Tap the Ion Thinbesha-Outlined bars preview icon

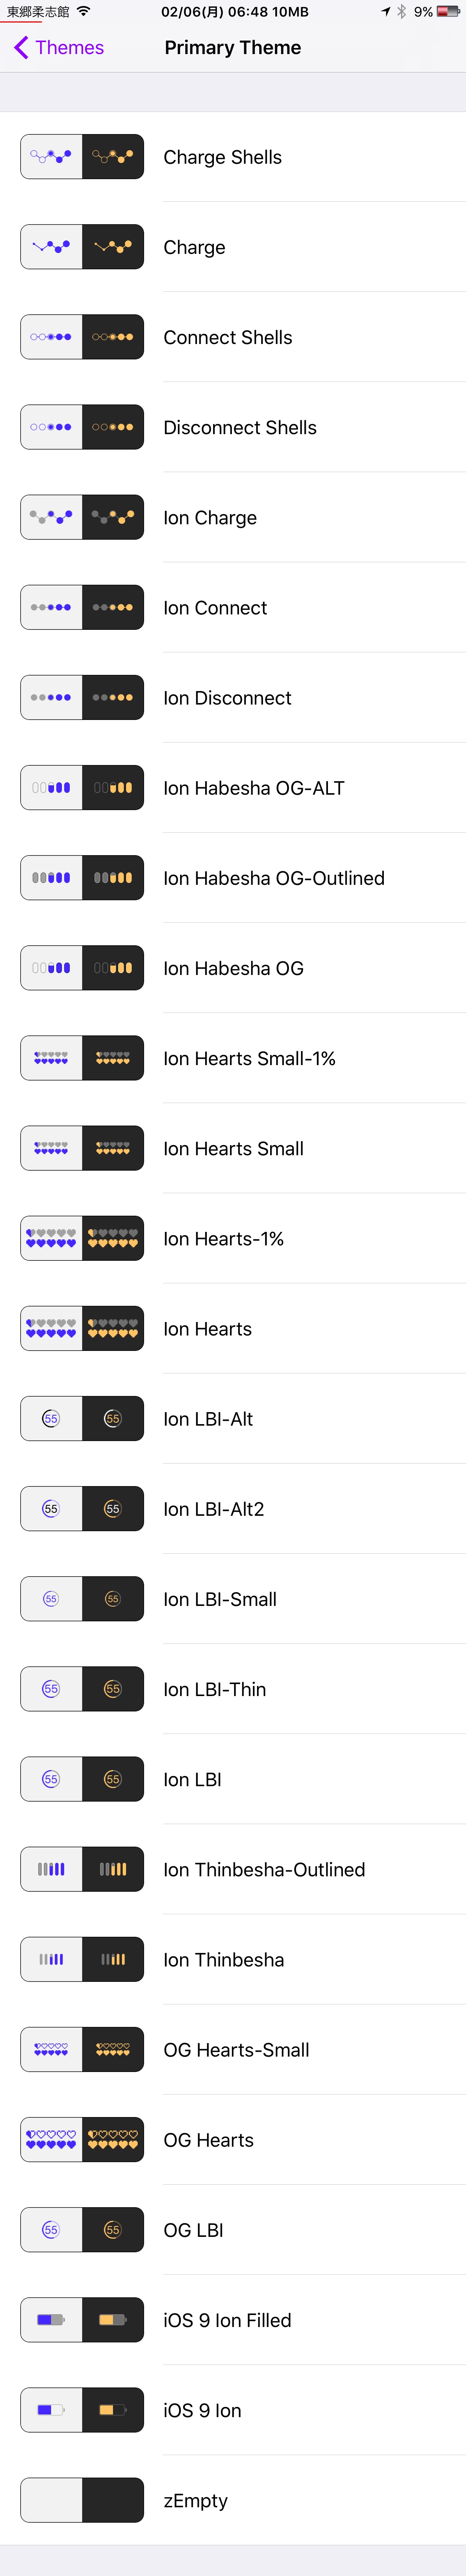click(82, 1869)
